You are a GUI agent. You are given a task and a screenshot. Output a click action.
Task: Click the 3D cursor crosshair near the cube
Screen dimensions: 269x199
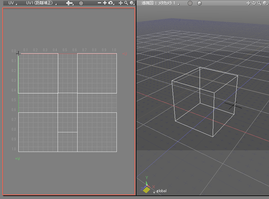233,105
